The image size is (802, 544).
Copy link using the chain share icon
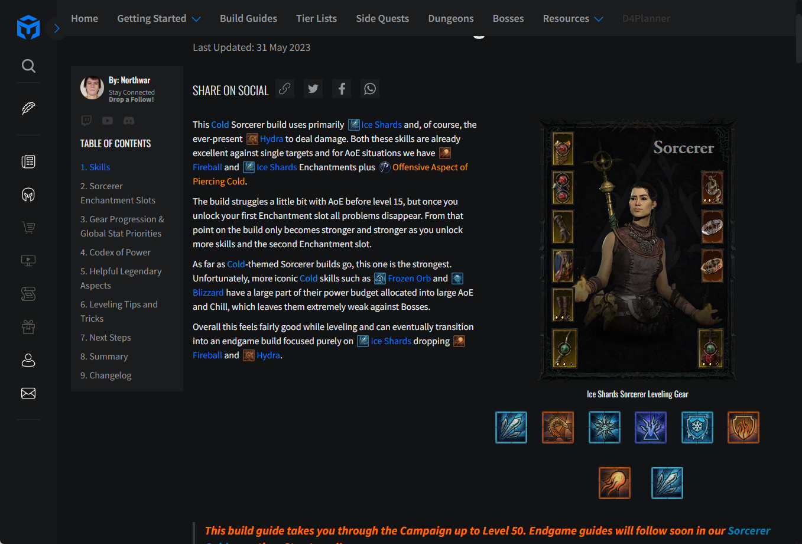coord(285,89)
